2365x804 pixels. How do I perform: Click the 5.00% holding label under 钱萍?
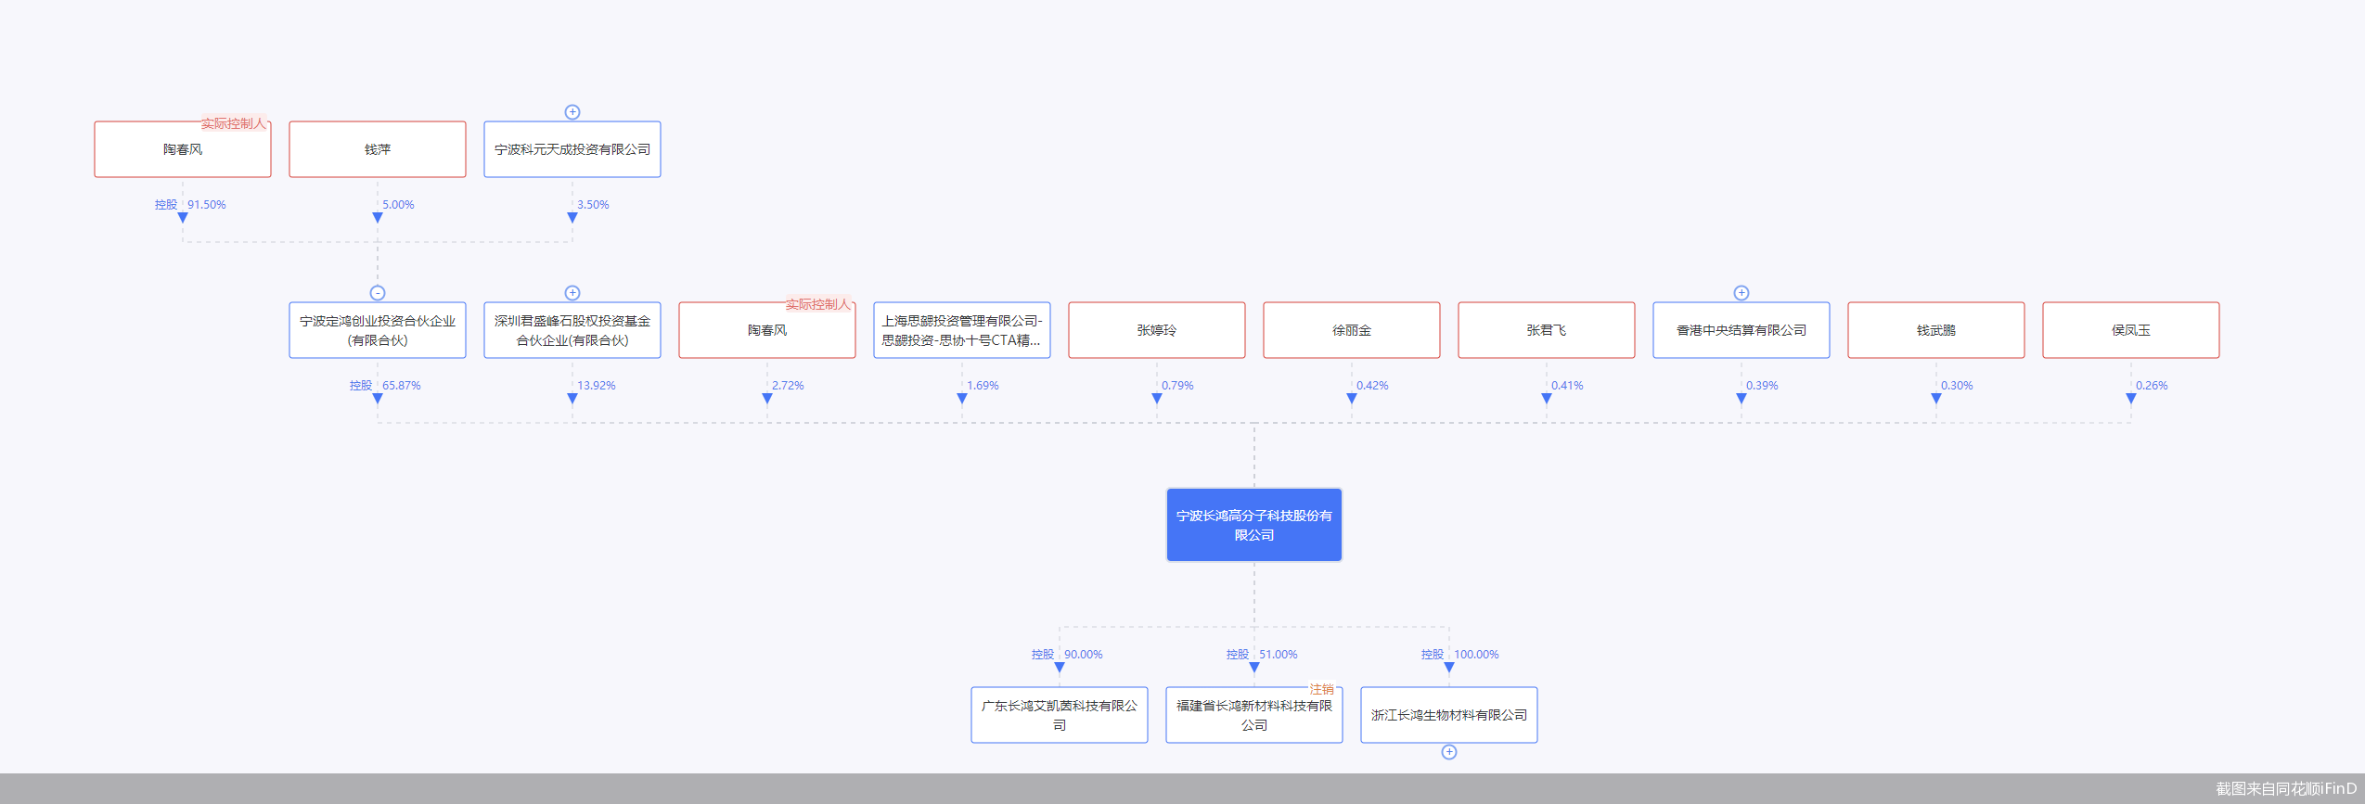[399, 205]
